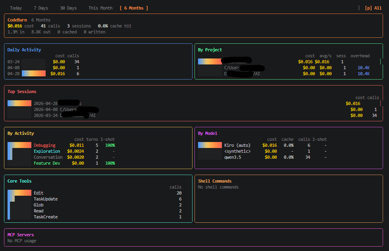This screenshot has height=251, width=389.
Task: Choose the This Month period tab
Action: pos(100,8)
